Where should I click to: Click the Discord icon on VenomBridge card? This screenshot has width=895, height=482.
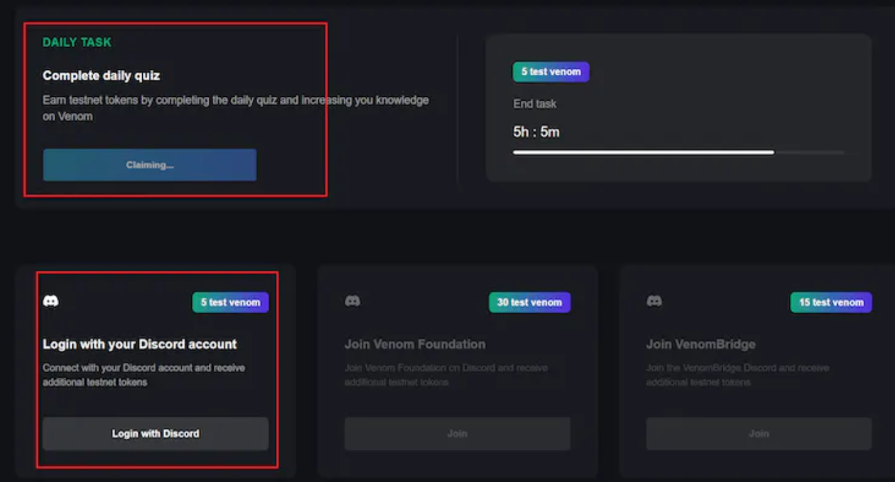[654, 301]
